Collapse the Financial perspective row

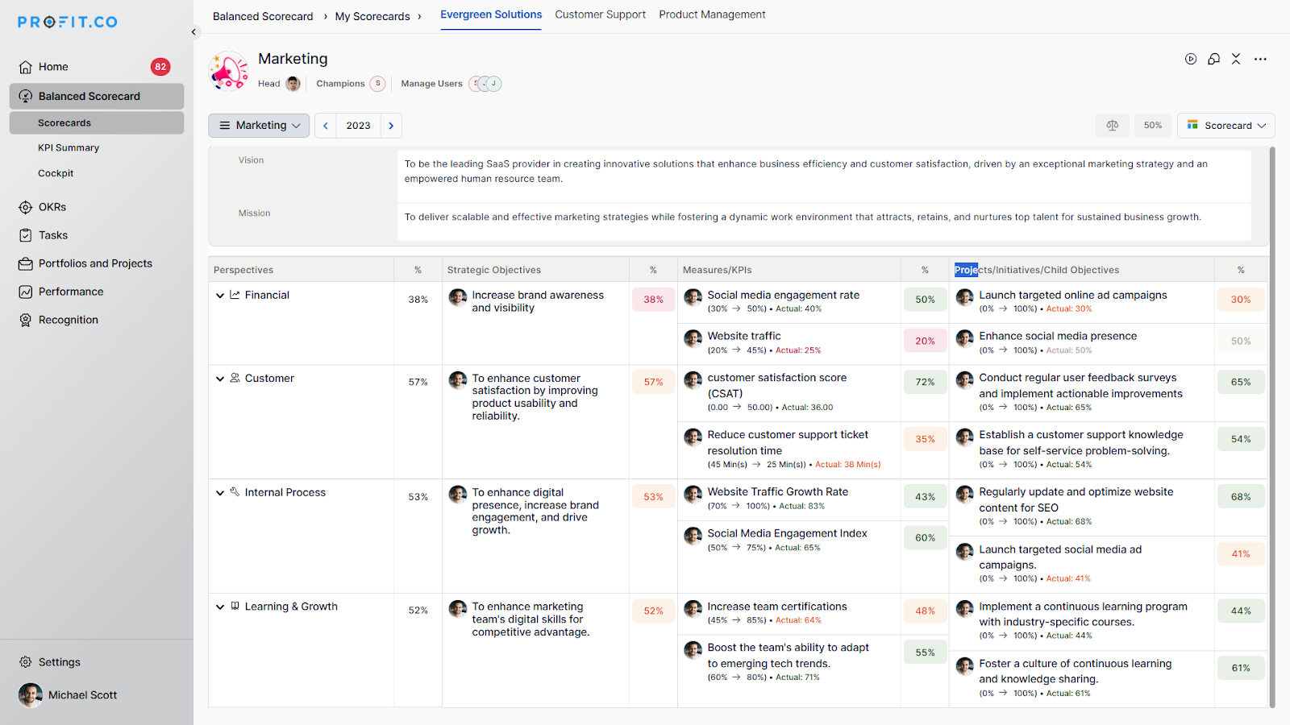[220, 296]
